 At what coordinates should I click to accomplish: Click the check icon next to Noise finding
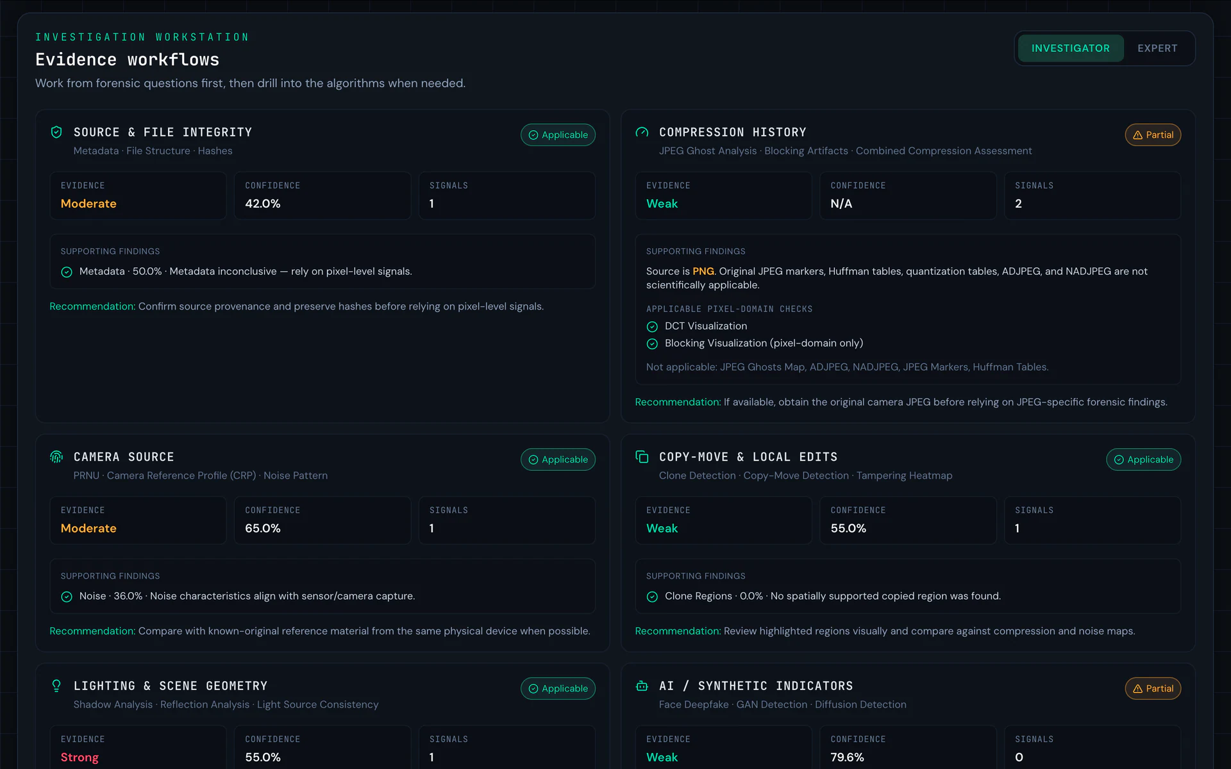point(67,597)
